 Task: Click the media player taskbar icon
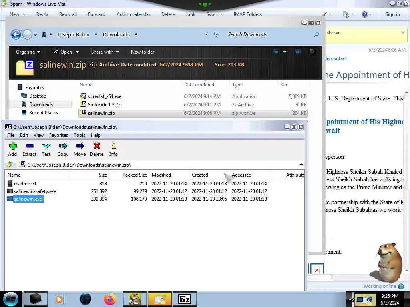(x=60, y=299)
